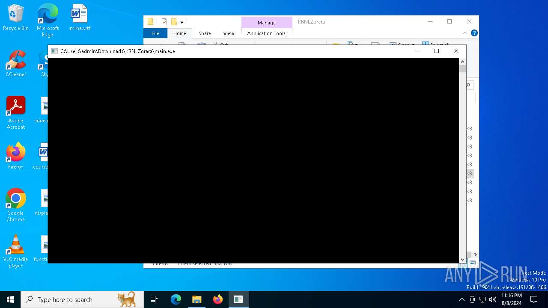Screen dimensions: 548x308
Task: Switch to the Share ribbon tab
Action: click(205, 33)
